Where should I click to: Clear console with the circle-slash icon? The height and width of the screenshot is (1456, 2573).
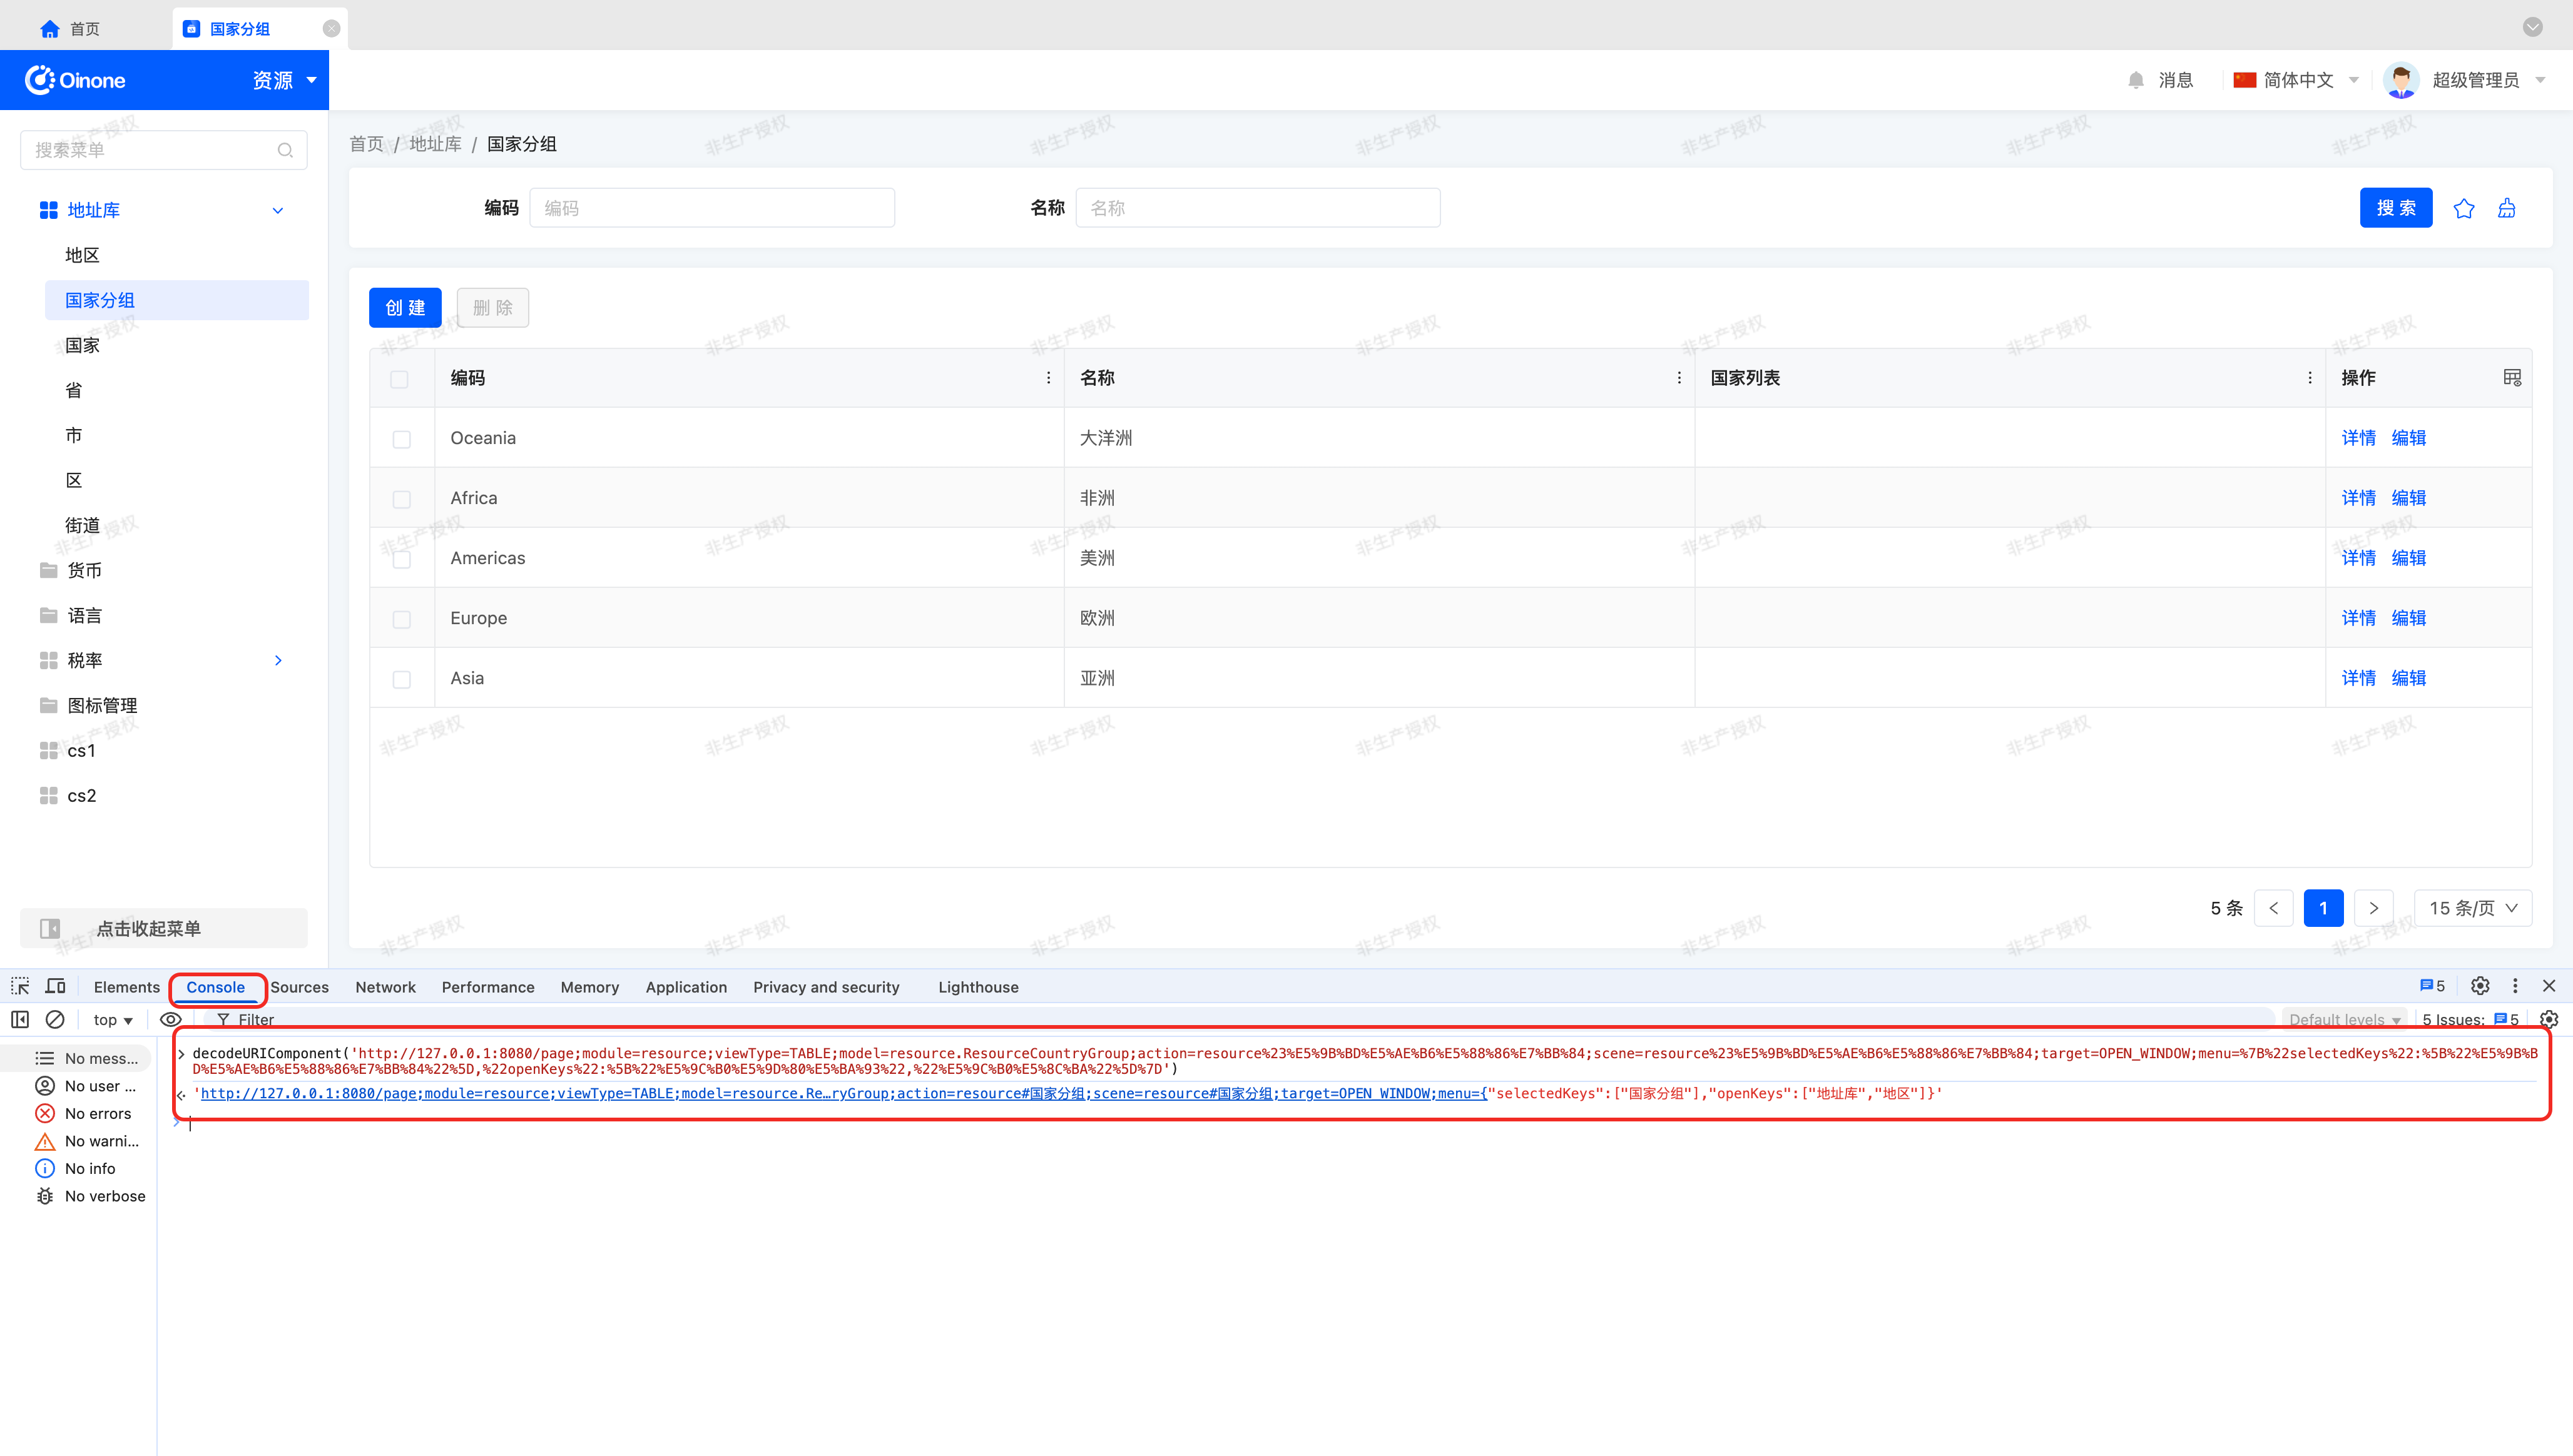tap(55, 1019)
